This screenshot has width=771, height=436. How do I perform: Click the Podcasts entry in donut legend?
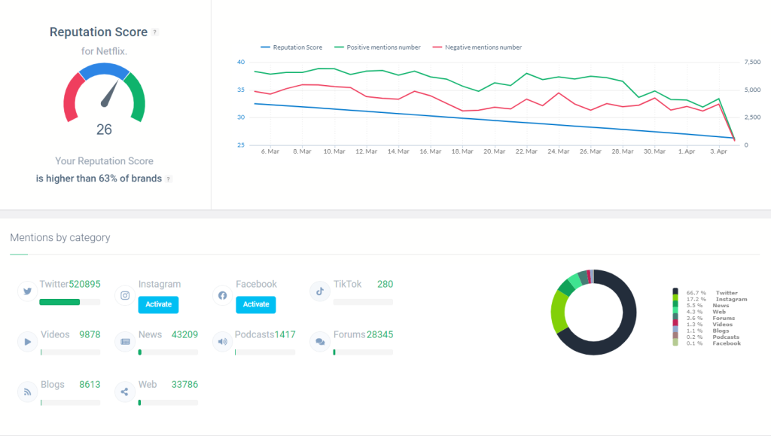coord(712,337)
